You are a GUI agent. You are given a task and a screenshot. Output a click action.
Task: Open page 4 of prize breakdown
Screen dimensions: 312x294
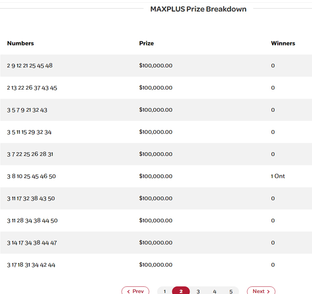[x=214, y=291]
